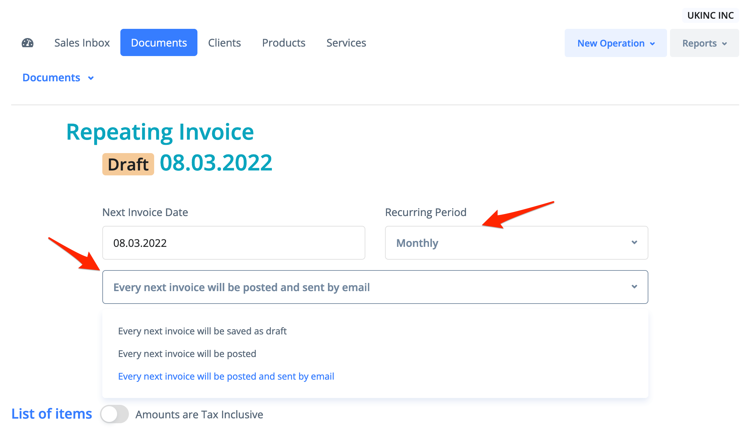Open the Monthly recurring period selector

coord(516,243)
